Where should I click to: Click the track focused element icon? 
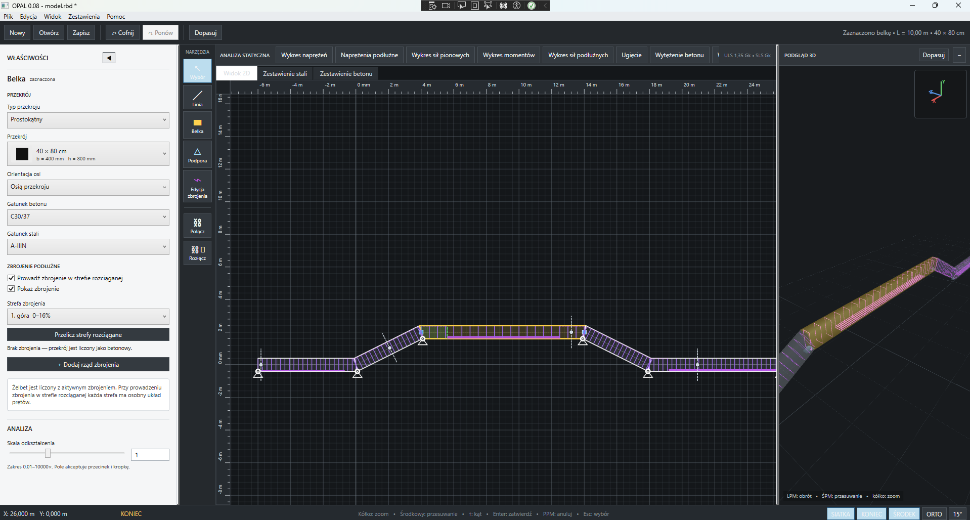[x=488, y=6]
